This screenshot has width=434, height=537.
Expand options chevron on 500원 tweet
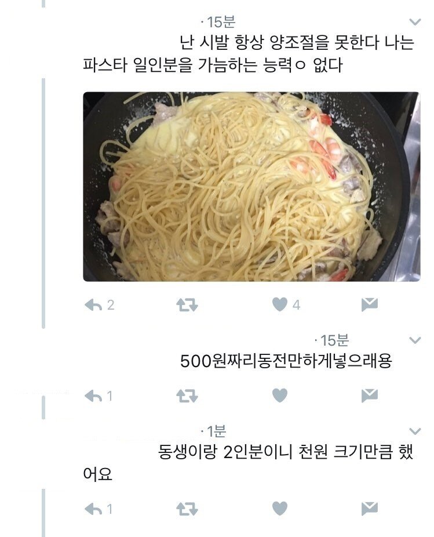pyautogui.click(x=415, y=340)
